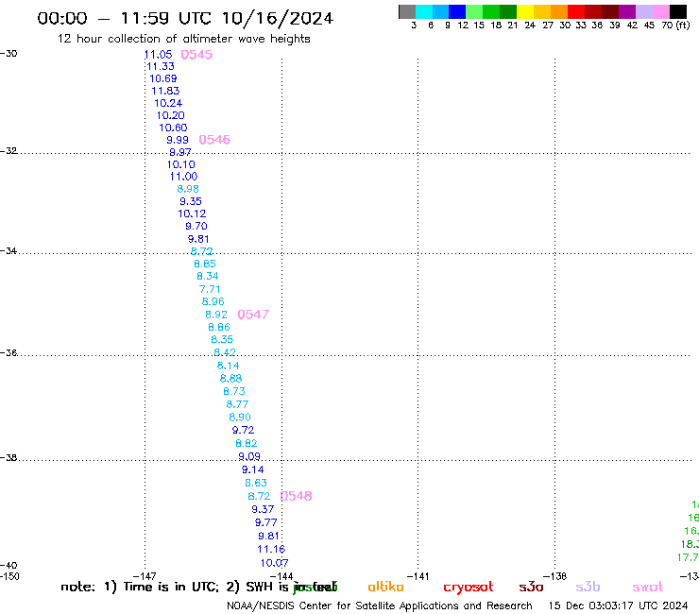The width and height of the screenshot is (699, 614).
Task: Select the 0546 time marker
Action: [214, 140]
